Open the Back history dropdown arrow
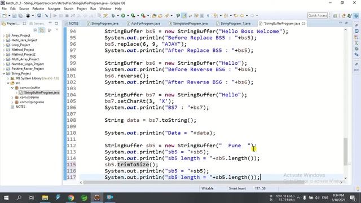 pyautogui.click(x=247, y=16)
